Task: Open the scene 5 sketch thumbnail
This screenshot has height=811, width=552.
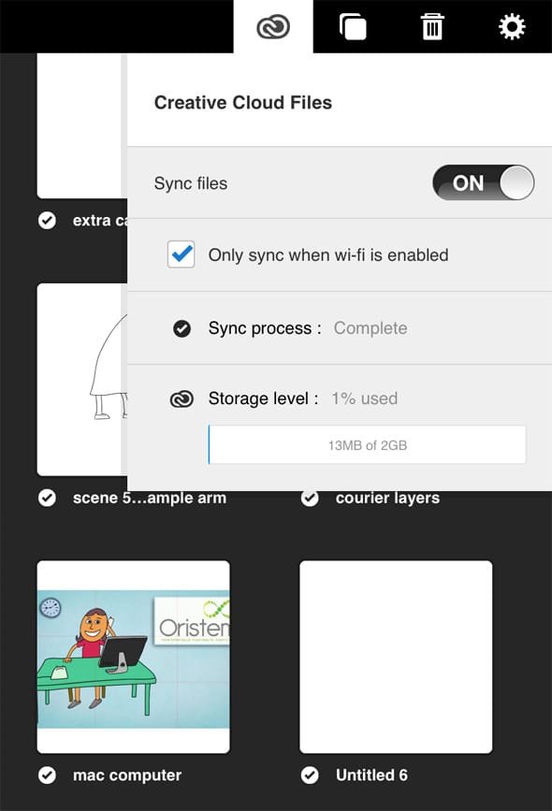Action: (81, 379)
